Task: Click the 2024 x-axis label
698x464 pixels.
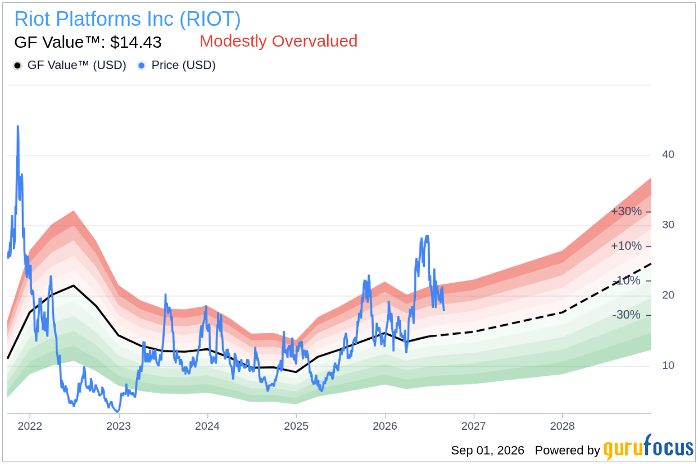Action: (207, 426)
